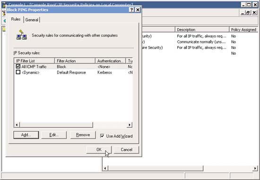The height and width of the screenshot is (180, 260).
Task: Switch to the General tab
Action: pos(32,20)
